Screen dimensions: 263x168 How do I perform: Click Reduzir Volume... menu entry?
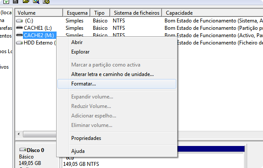(x=117, y=106)
